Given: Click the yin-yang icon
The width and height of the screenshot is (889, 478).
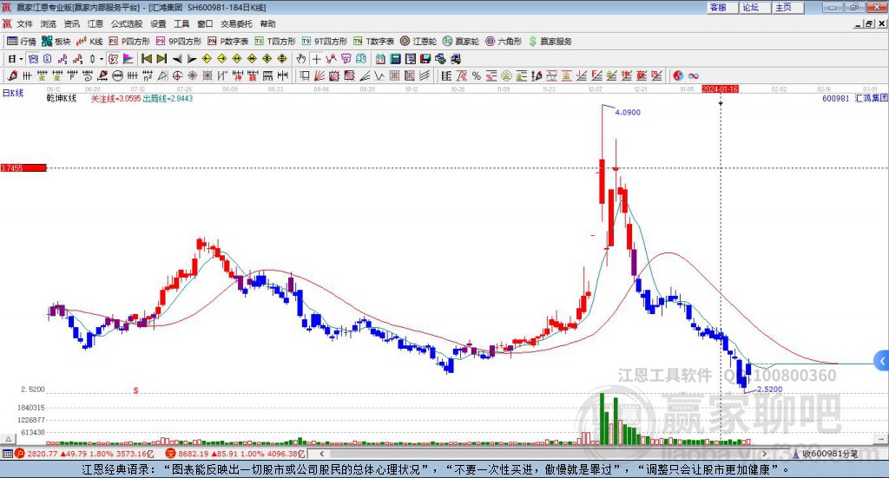Looking at the screenshot, I should click(x=678, y=75).
